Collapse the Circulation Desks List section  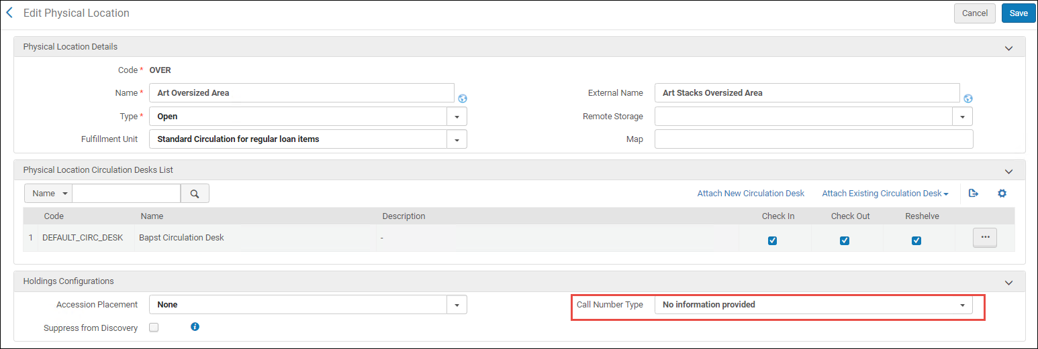(1008, 171)
